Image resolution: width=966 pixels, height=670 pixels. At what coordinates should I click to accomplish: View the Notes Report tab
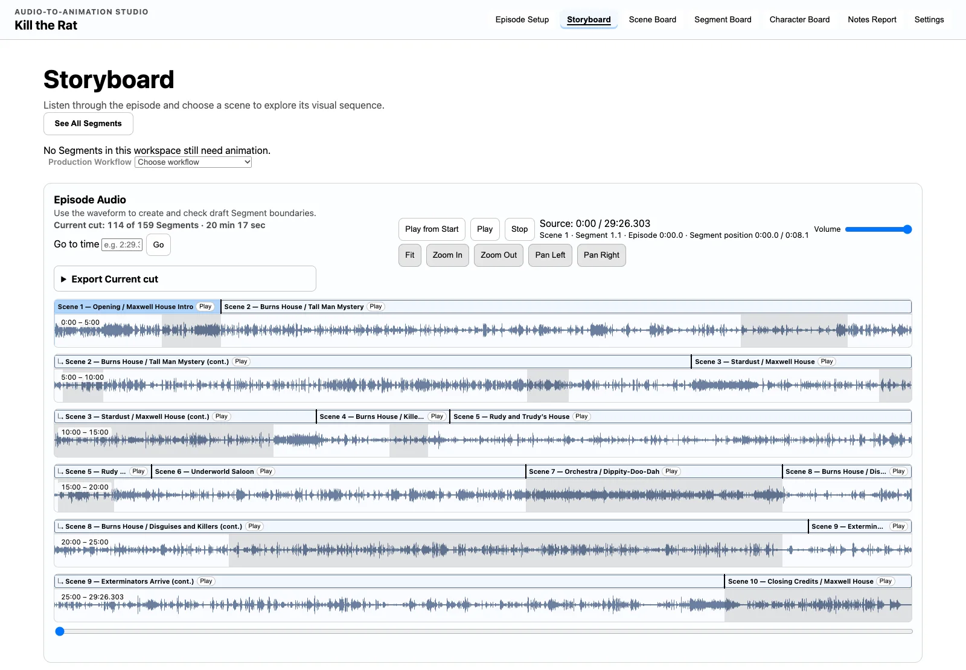click(x=872, y=19)
